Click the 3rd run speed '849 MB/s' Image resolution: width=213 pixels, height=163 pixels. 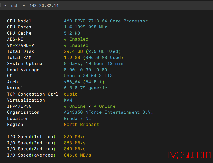coord(75,149)
